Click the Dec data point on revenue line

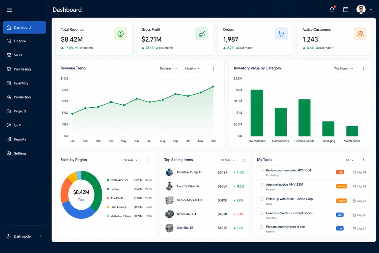[213, 87]
